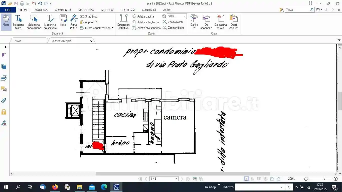Open the MODIFICA ribbon tab
342x192 pixels.
pyautogui.click(x=41, y=10)
